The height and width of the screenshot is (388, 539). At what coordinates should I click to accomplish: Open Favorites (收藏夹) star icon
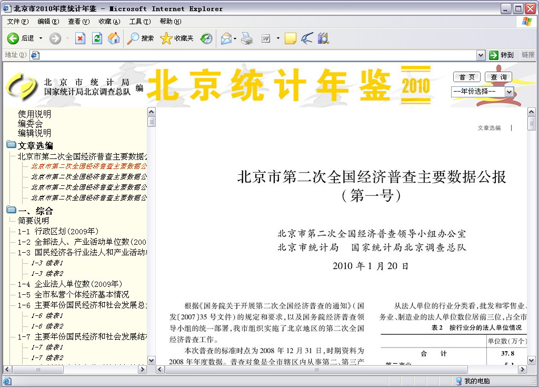(177, 38)
